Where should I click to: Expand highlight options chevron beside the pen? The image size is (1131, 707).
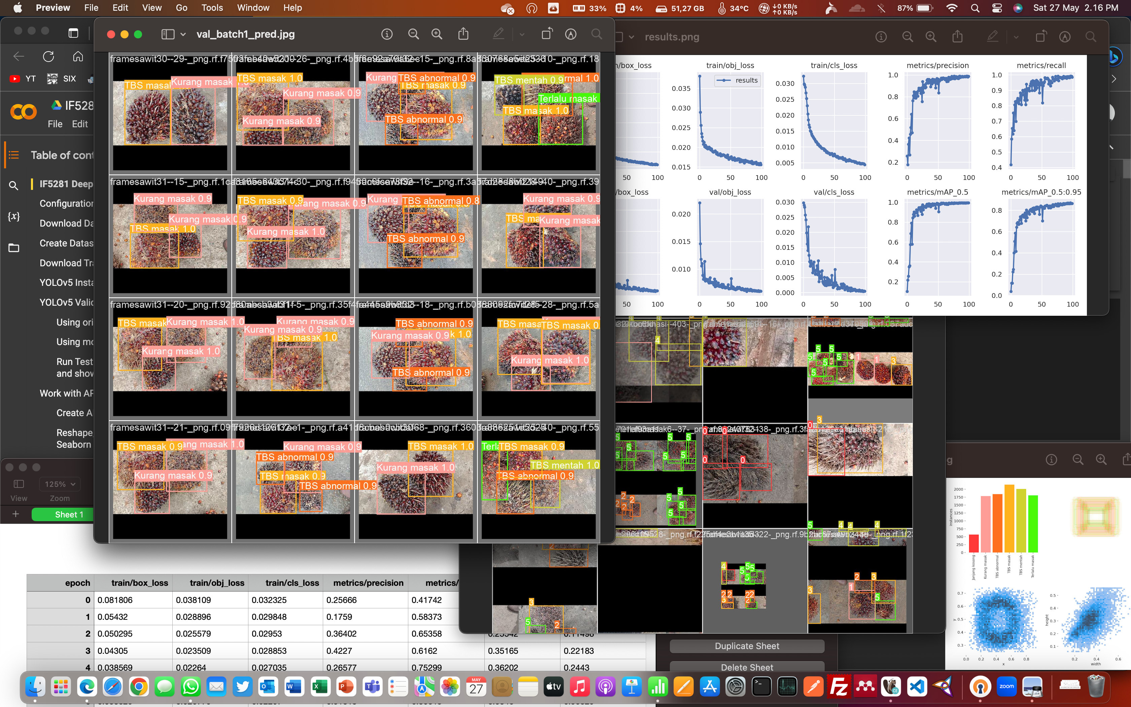tap(522, 34)
